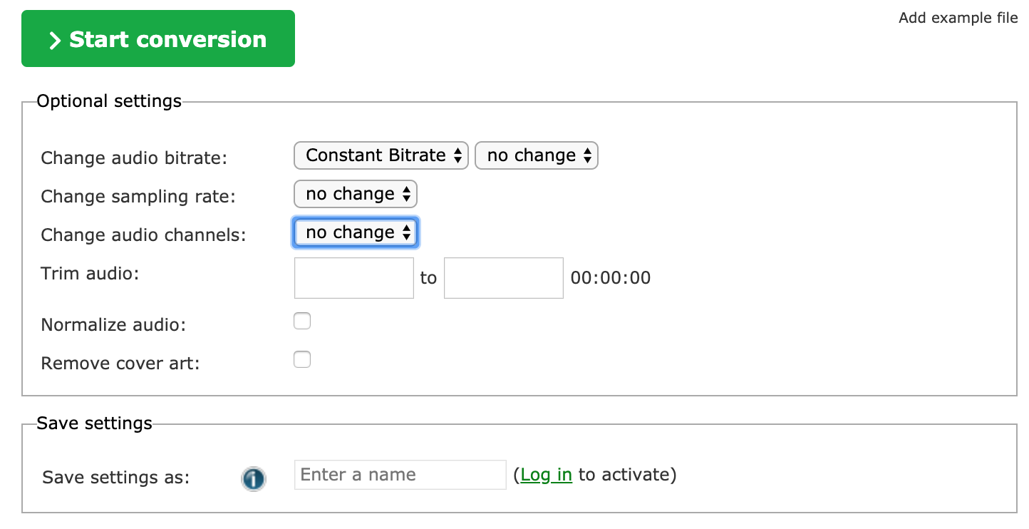The image size is (1029, 529).
Task: Click the "Optional settings" section heading
Action: click(109, 101)
